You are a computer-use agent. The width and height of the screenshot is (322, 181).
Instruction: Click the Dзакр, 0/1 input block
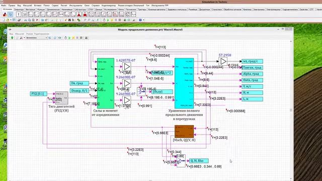pos(79,90)
